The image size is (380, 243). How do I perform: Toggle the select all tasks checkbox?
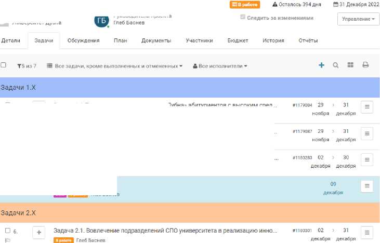point(3,65)
